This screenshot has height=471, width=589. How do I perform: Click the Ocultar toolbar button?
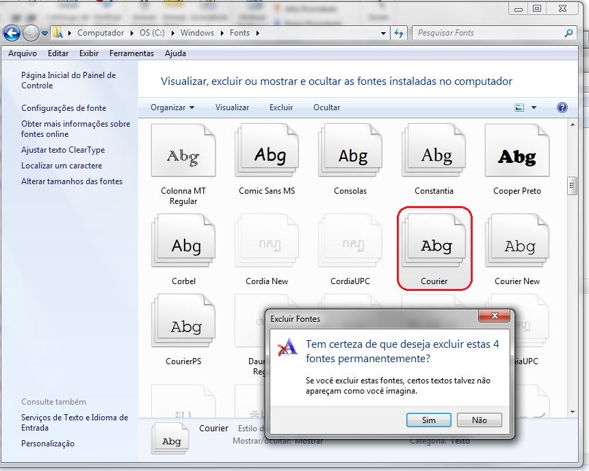pos(326,107)
